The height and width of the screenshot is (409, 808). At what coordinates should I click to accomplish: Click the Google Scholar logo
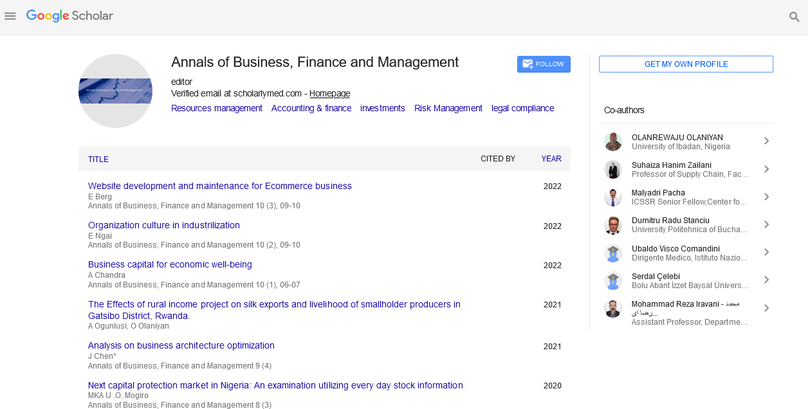[69, 16]
